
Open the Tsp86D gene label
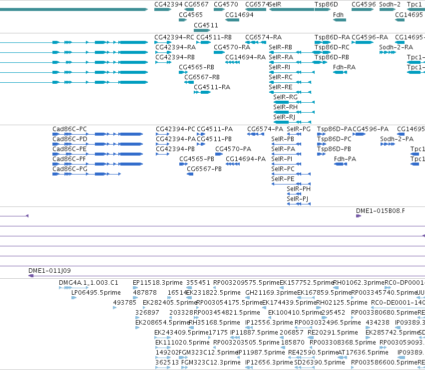(x=326, y=4)
